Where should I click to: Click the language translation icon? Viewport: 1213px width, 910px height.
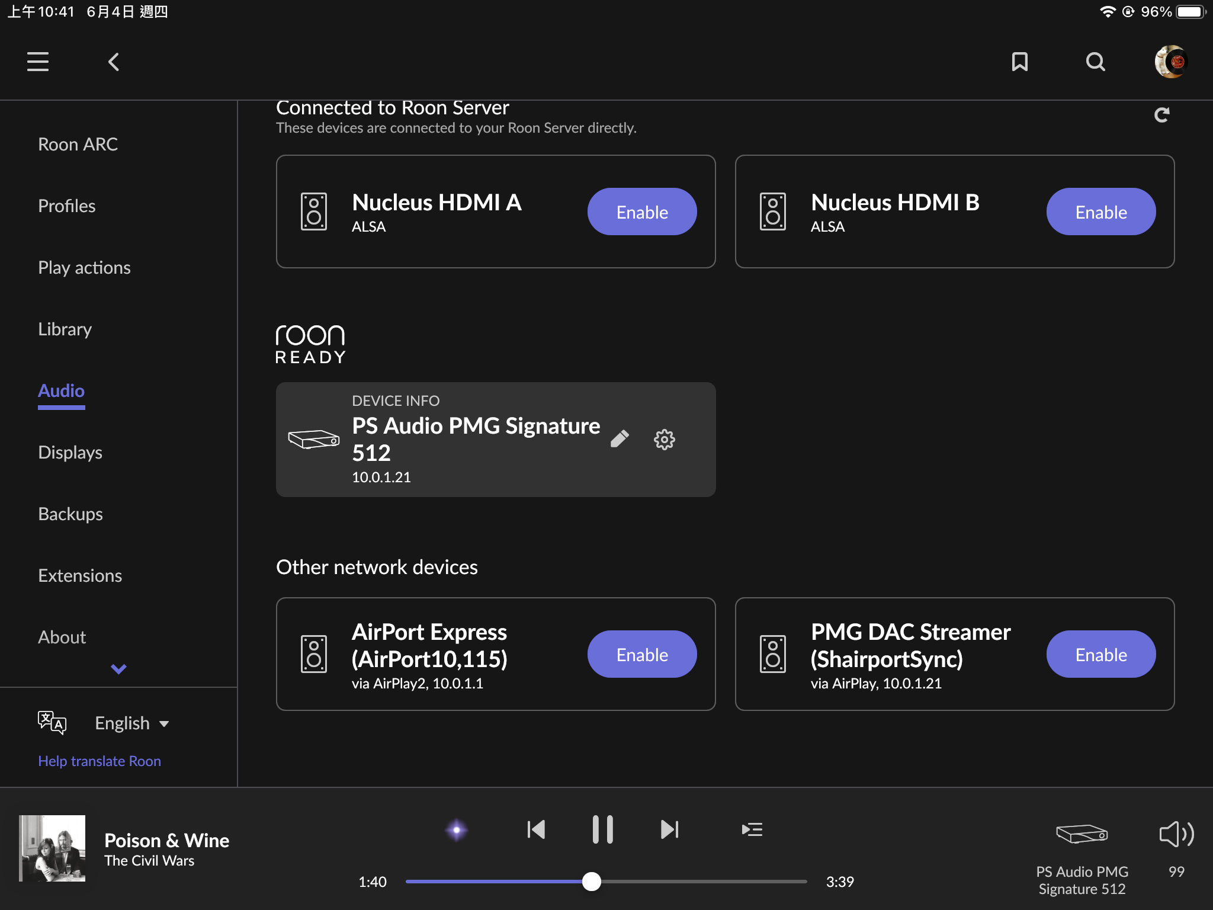click(52, 723)
